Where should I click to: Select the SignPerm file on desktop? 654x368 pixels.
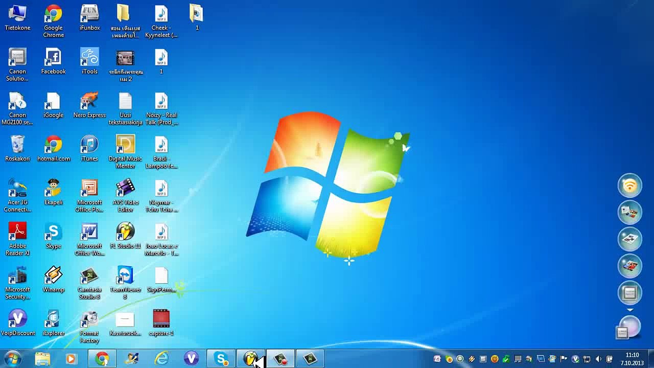[161, 279]
